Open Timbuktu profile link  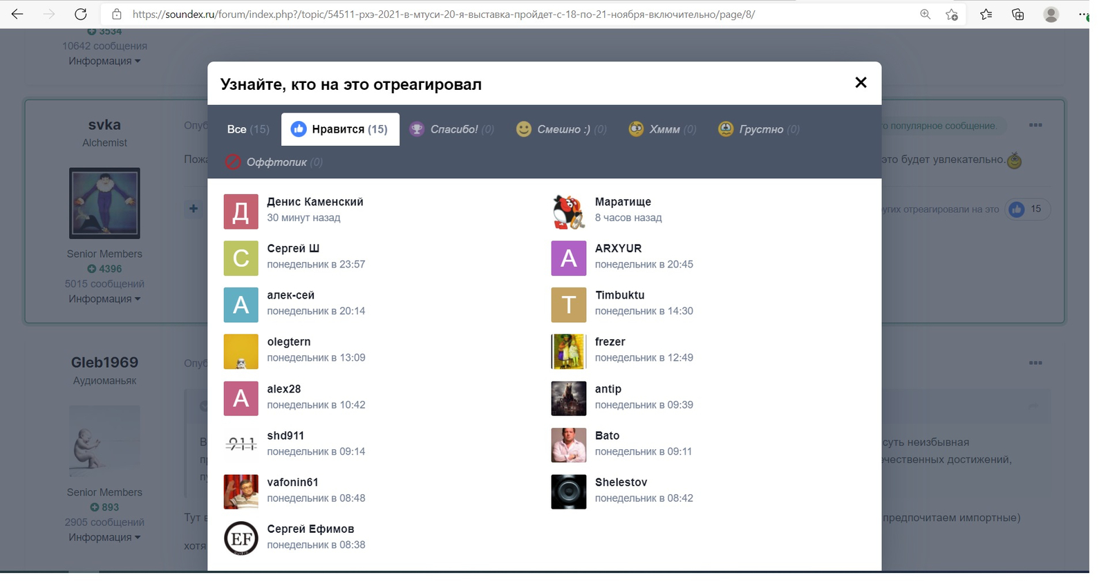point(619,295)
